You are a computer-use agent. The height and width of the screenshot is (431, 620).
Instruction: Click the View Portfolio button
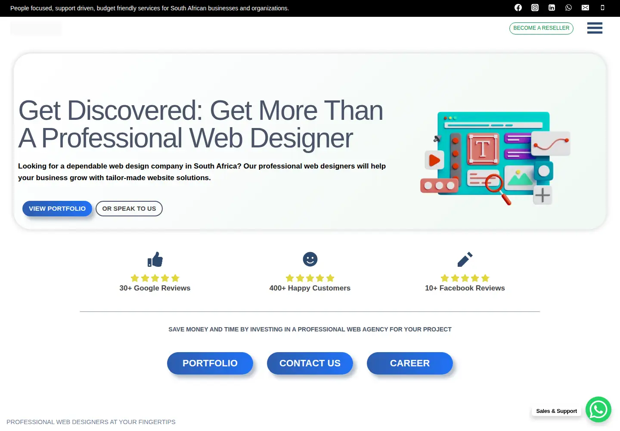(x=57, y=209)
